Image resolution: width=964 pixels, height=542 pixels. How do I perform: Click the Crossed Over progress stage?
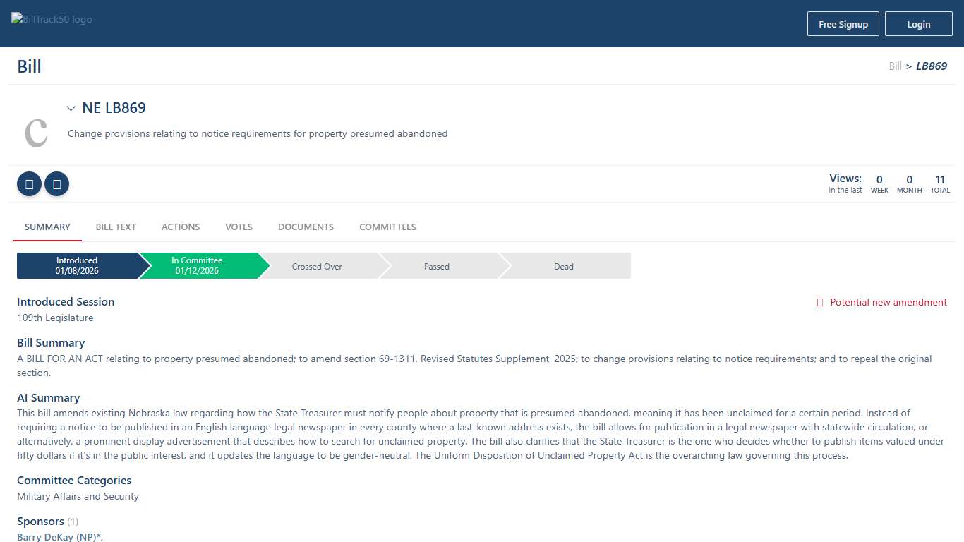pyautogui.click(x=317, y=267)
